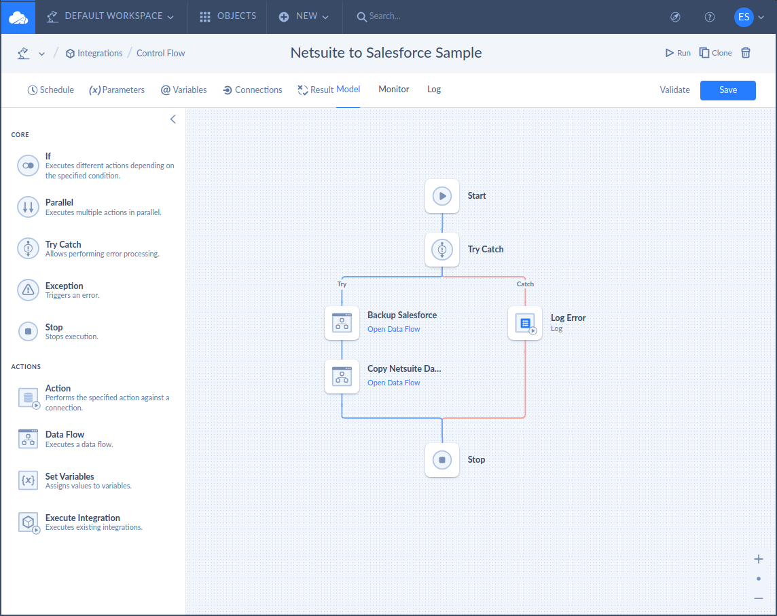The height and width of the screenshot is (616, 777).
Task: Click the workspace microscope icon in breadcrumb
Action: (23, 54)
